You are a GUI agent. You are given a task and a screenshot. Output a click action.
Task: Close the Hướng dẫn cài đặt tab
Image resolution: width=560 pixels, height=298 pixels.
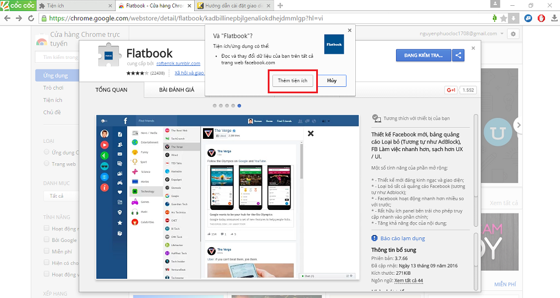click(x=268, y=6)
